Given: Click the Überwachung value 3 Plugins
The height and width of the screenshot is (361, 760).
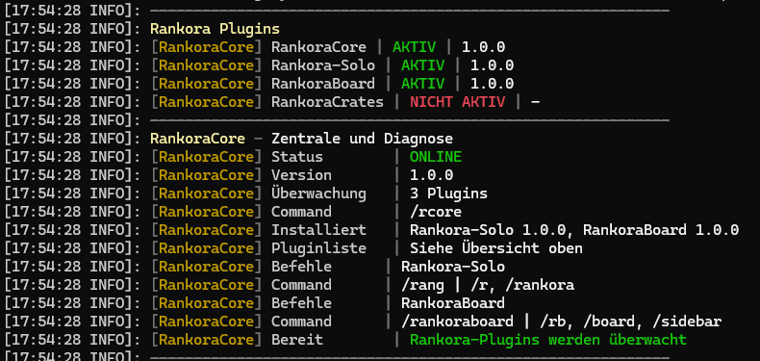Looking at the screenshot, I should pyautogui.click(x=449, y=193).
